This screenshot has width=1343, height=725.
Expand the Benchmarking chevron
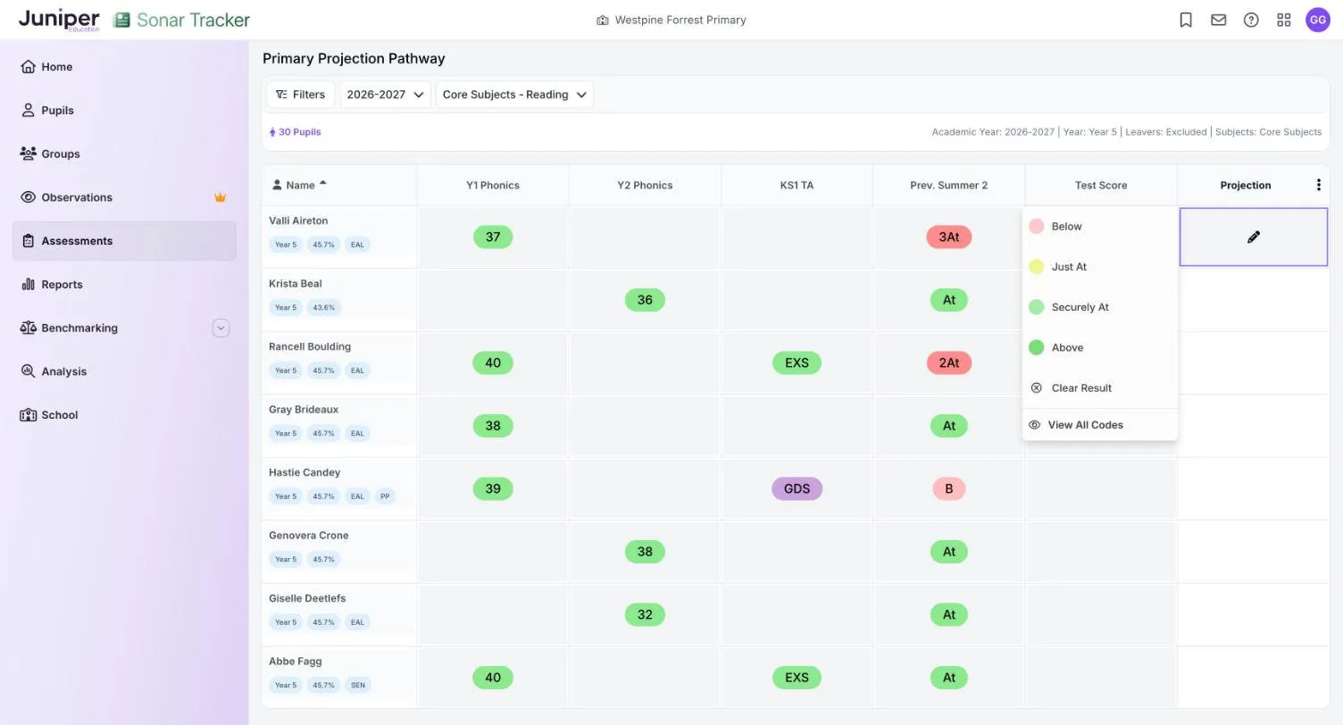[x=221, y=328]
